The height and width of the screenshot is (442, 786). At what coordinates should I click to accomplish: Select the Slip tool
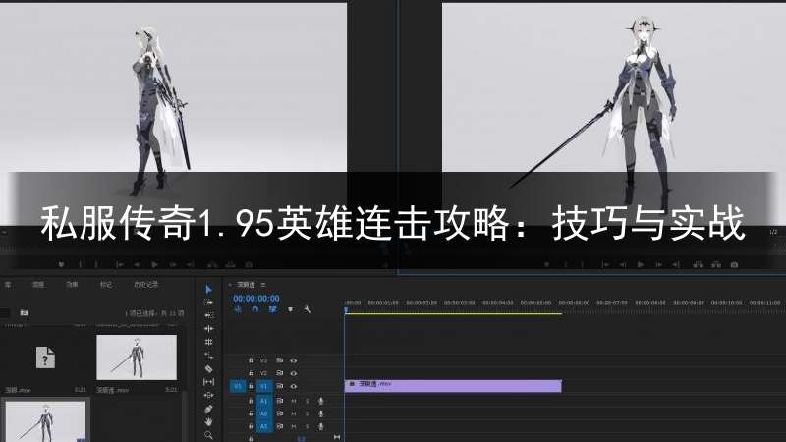208,382
